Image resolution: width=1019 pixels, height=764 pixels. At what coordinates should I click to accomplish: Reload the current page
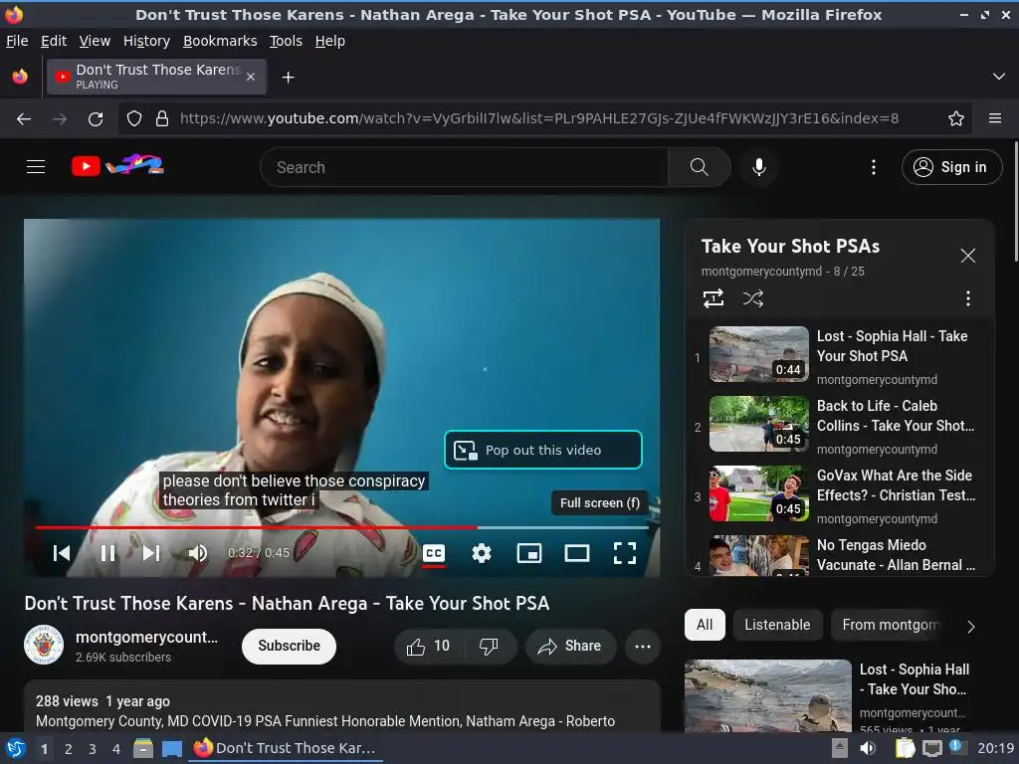pyautogui.click(x=96, y=119)
